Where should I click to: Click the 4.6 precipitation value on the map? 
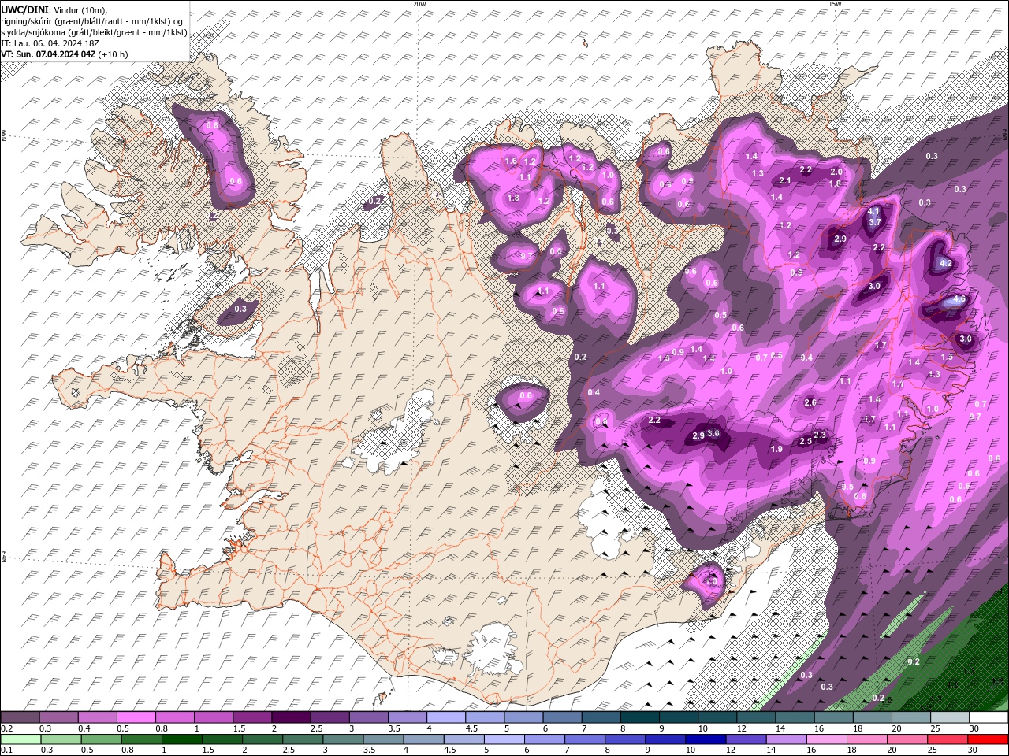[959, 299]
